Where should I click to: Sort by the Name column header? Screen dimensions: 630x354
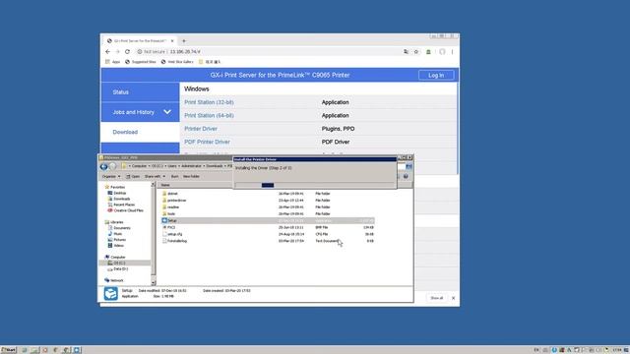[x=165, y=185]
